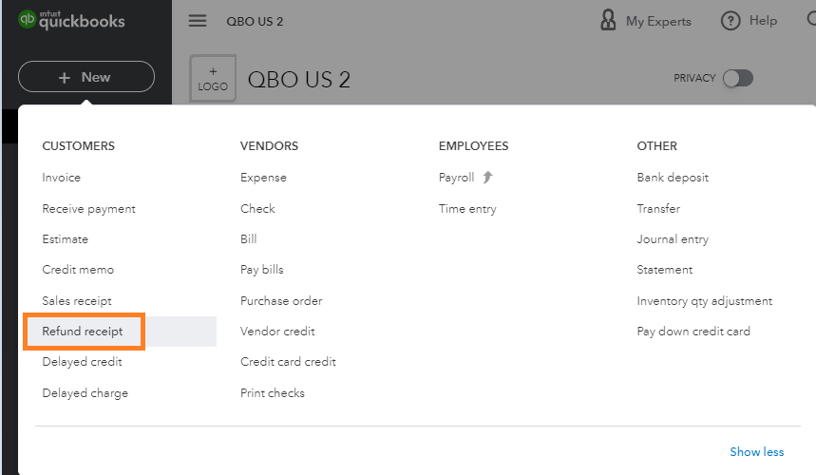The height and width of the screenshot is (475, 816).
Task: Click the My Experts label
Action: (658, 21)
